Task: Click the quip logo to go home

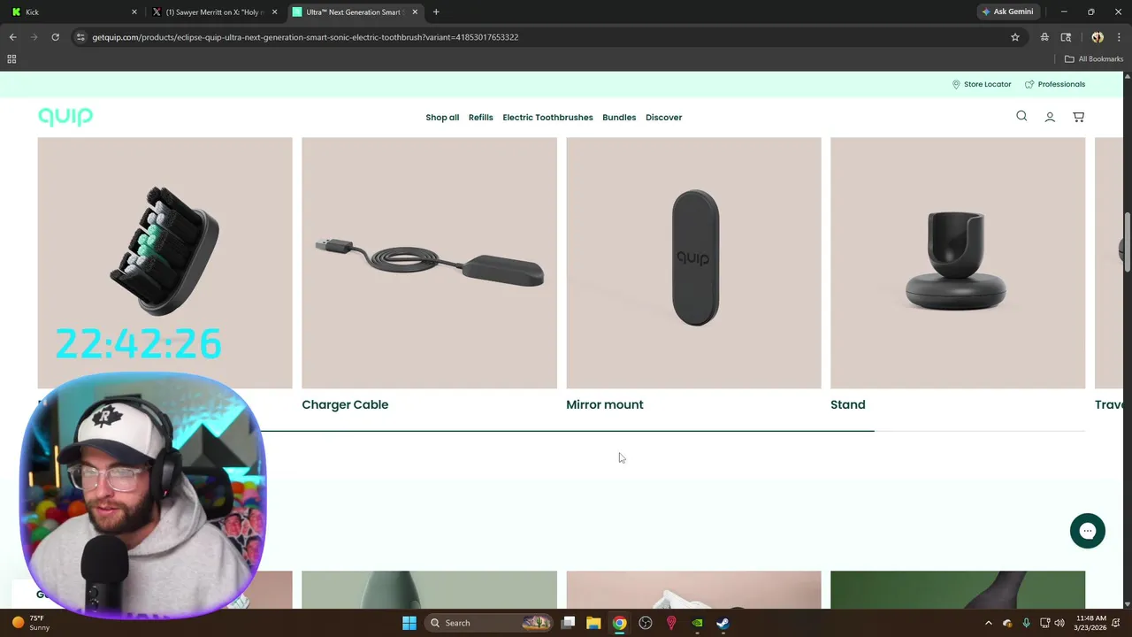Action: tap(65, 117)
